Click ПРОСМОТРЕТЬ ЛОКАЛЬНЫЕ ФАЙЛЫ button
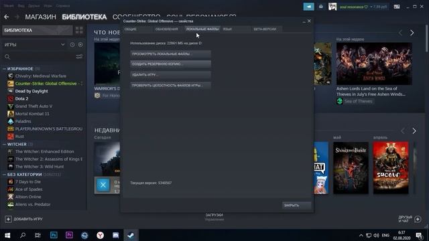Viewport: 429px width, 241px height. 170,54
